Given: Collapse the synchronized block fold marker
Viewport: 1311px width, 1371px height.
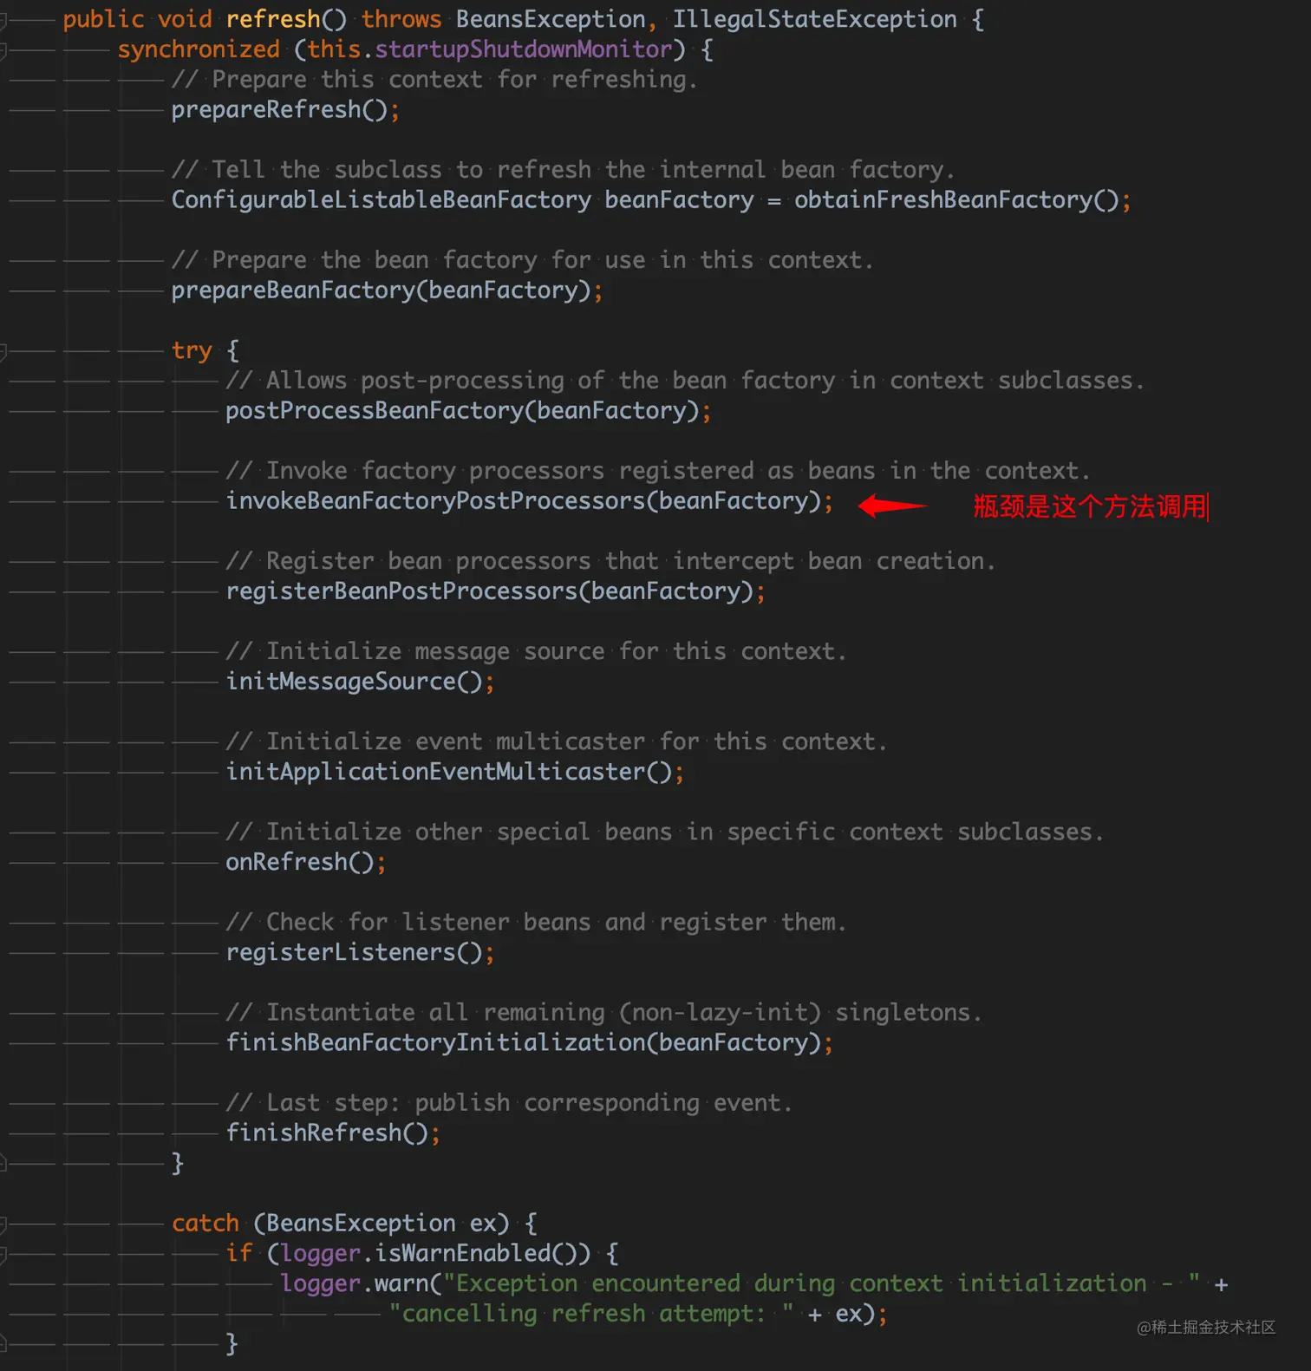Looking at the screenshot, I should point(3,51).
